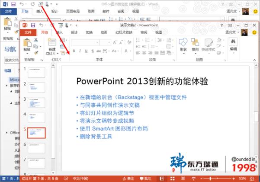Clear all formatting in PowerPoint font group
This screenshot has height=182, width=260.
click(129, 42)
